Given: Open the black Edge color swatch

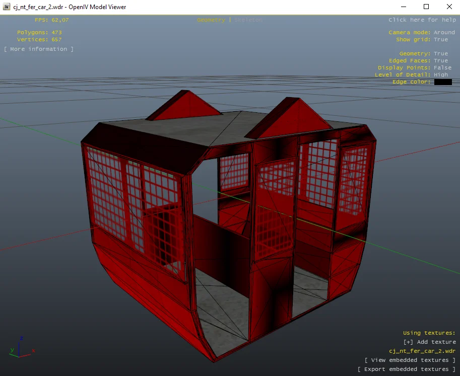Looking at the screenshot, I should (x=443, y=82).
